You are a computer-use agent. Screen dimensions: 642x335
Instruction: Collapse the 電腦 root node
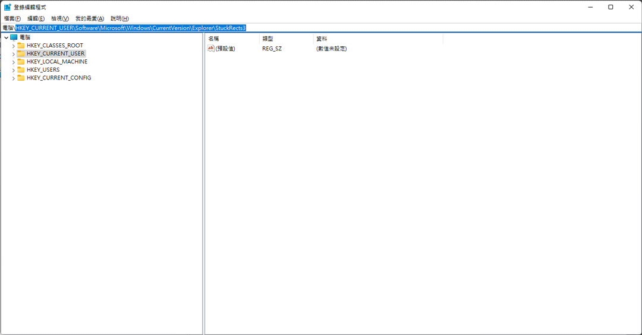[x=6, y=37]
